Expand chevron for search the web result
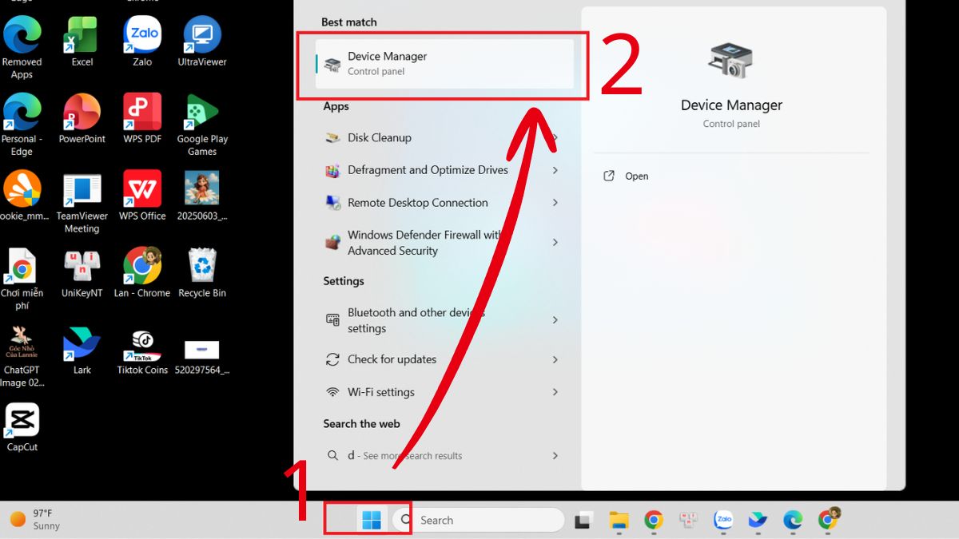This screenshot has width=959, height=539. pos(555,455)
